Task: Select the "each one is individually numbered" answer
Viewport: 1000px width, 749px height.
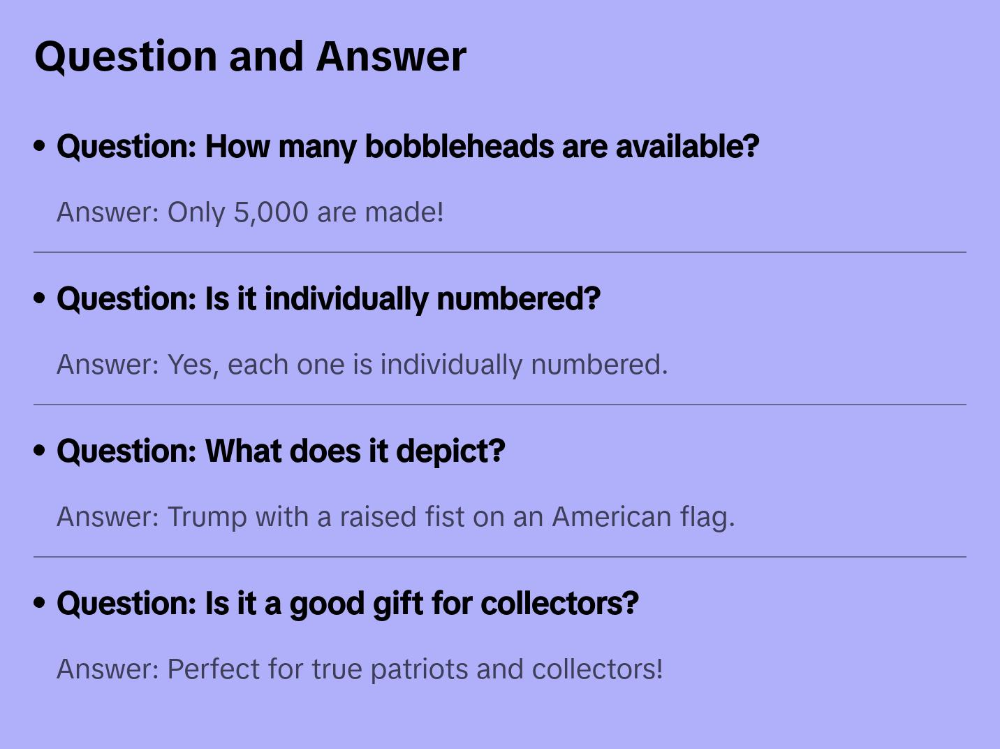Action: 362,365
